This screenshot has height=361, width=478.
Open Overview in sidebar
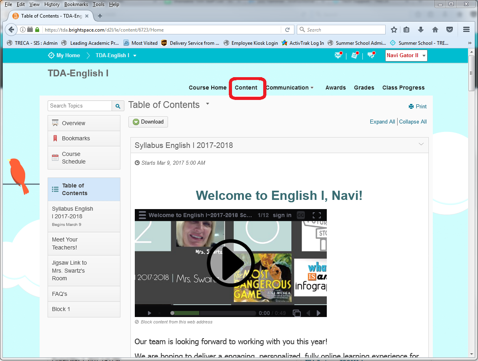84,123
